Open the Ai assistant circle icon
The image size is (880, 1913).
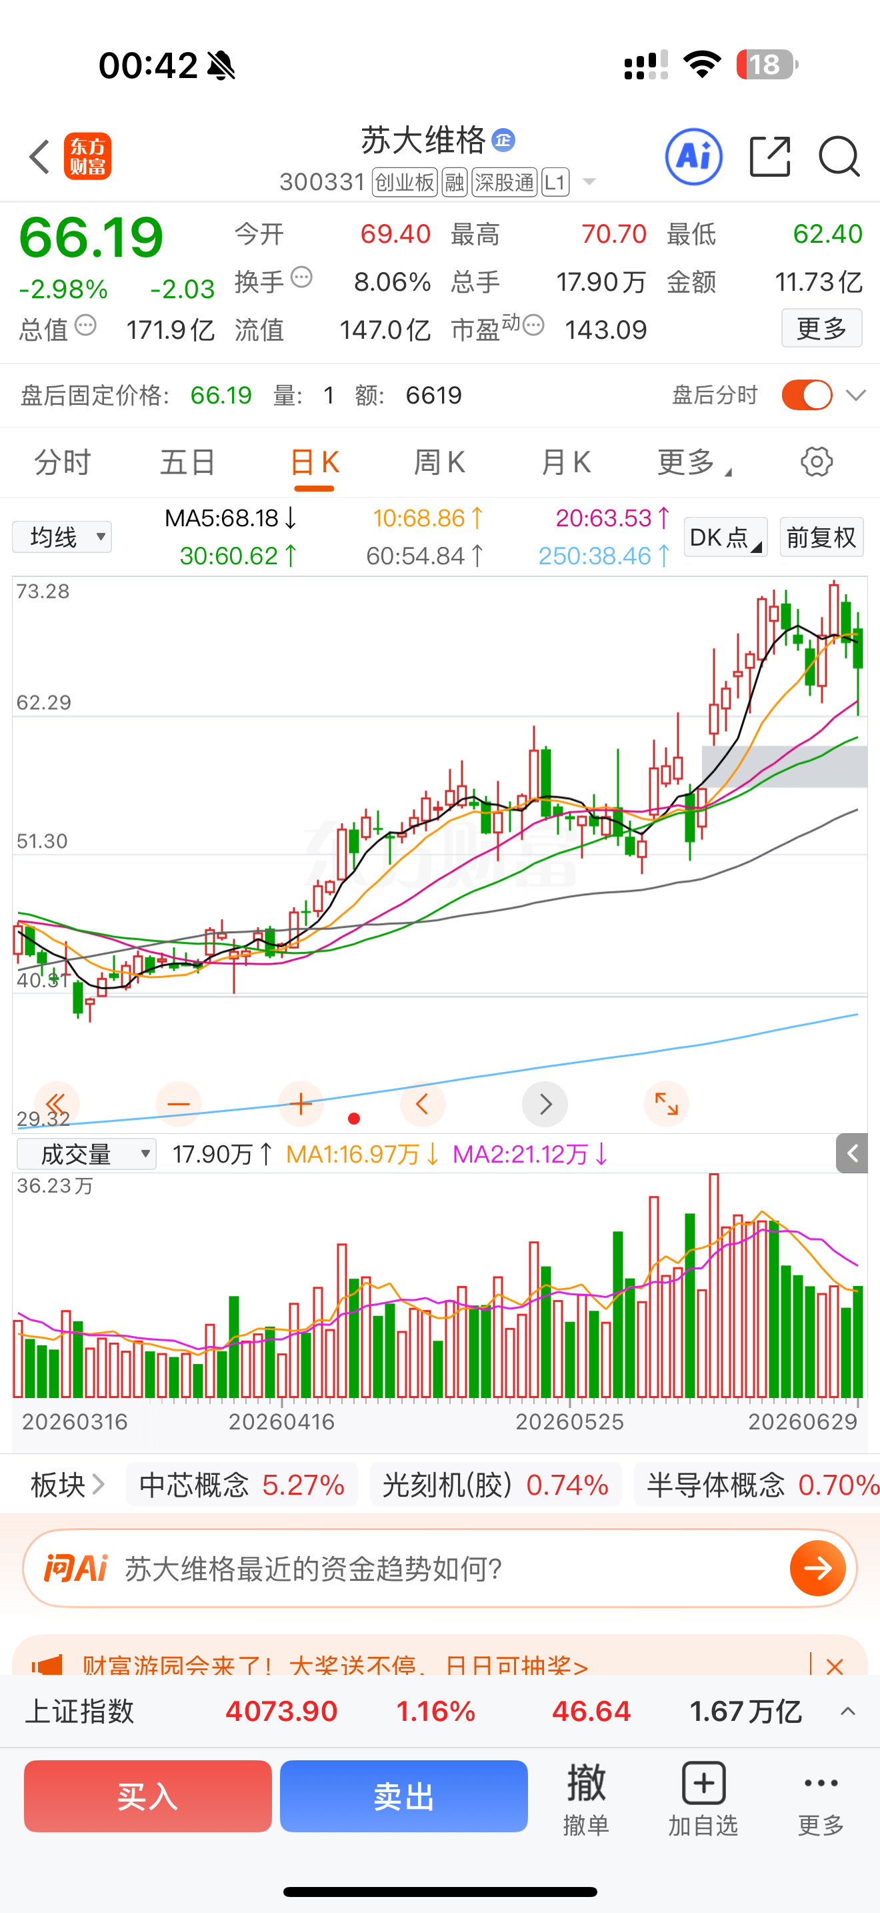pyautogui.click(x=694, y=157)
